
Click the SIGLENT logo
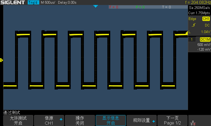click(x=13, y=2)
